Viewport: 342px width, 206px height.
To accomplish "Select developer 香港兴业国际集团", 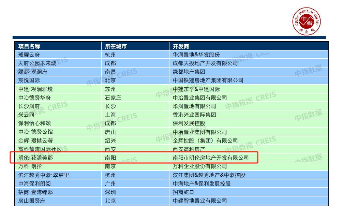I will (194, 115).
